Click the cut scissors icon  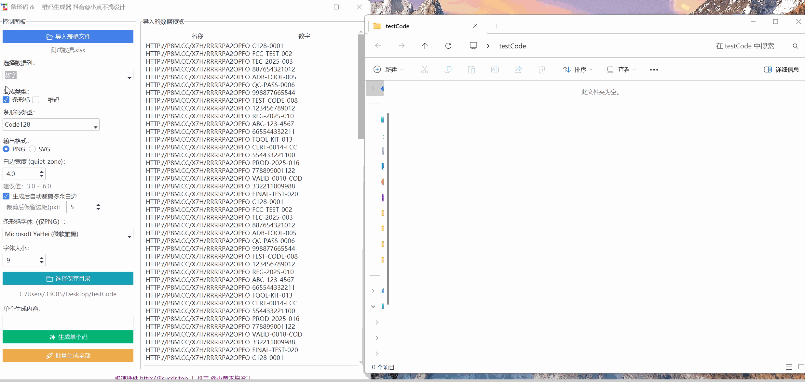[x=425, y=70]
